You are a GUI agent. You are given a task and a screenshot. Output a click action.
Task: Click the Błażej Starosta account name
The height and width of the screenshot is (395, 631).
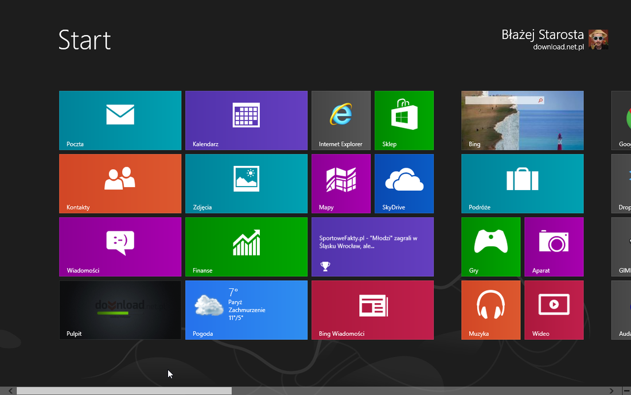[x=543, y=34]
